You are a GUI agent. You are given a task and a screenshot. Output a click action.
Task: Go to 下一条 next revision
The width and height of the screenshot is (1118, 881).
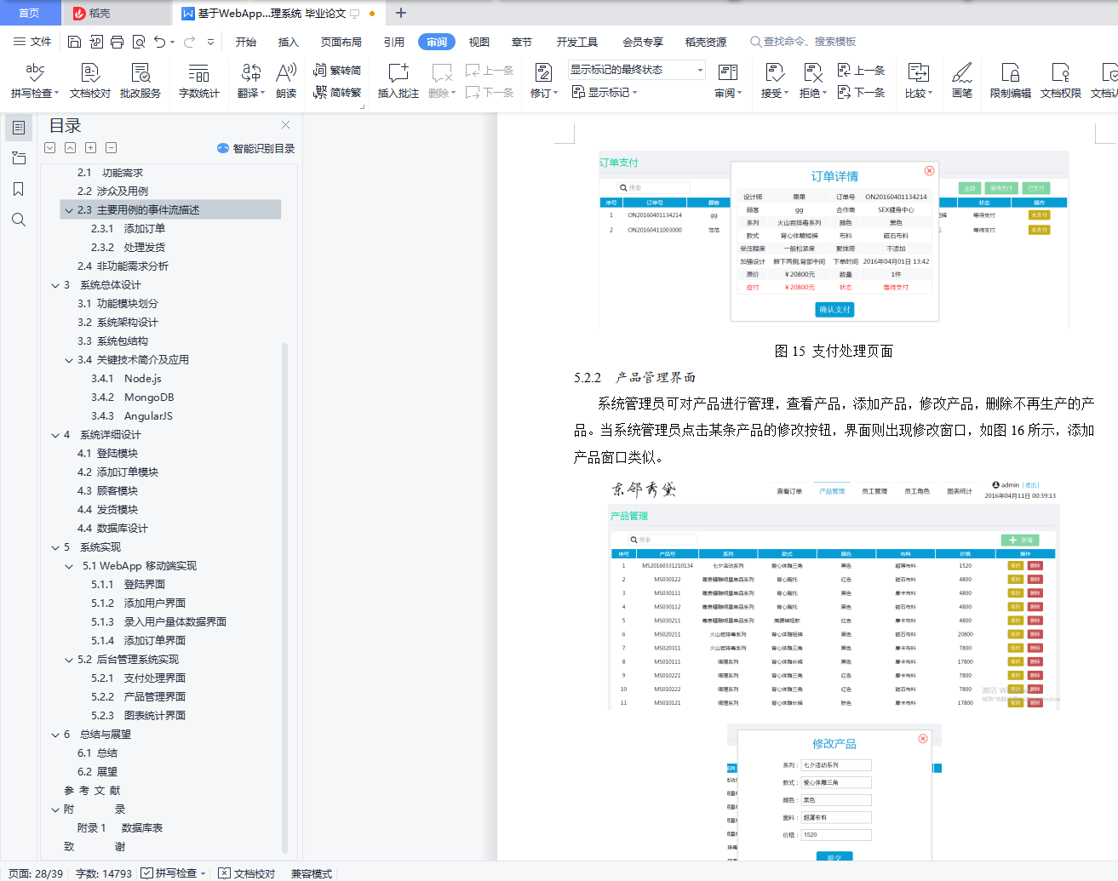862,92
